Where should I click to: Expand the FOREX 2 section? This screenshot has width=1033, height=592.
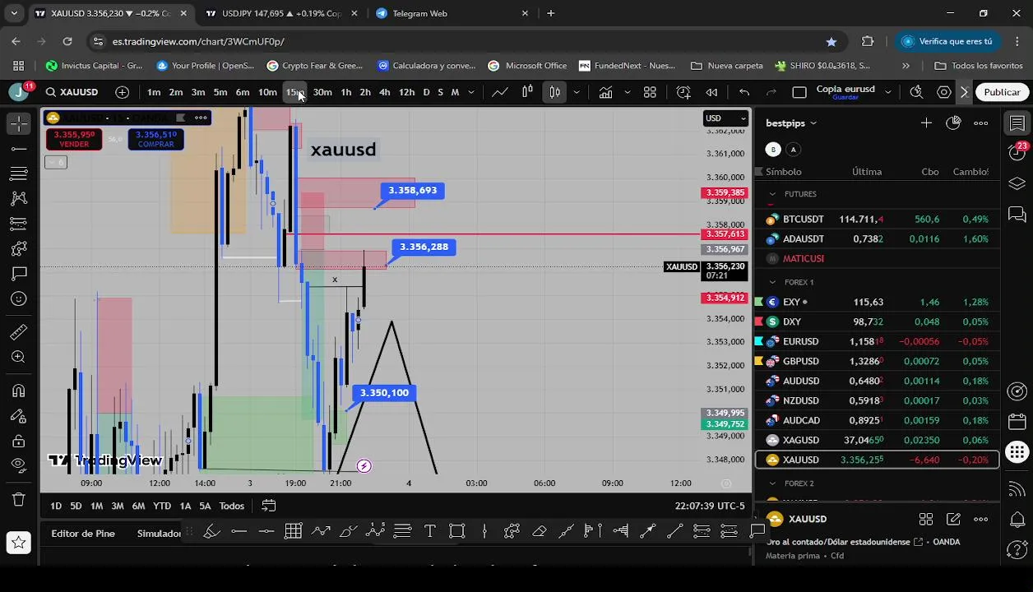[772, 483]
